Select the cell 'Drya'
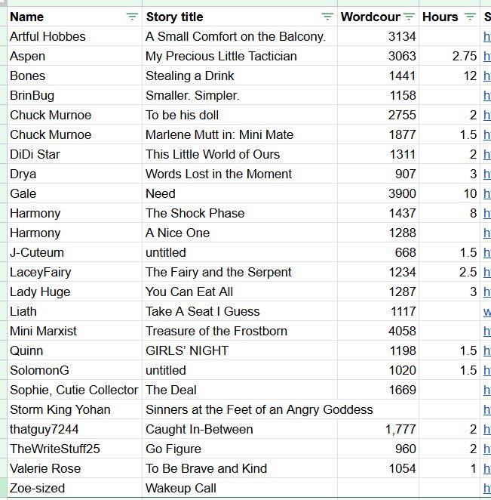Viewport: 491px width, 500px height. point(75,174)
